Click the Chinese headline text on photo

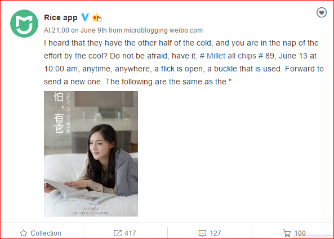click(x=59, y=112)
